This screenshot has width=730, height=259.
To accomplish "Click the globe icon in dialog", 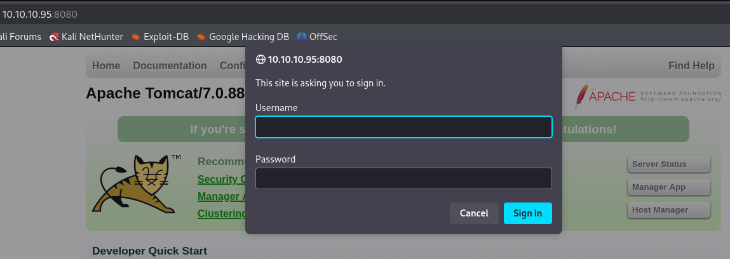I will pos(260,60).
